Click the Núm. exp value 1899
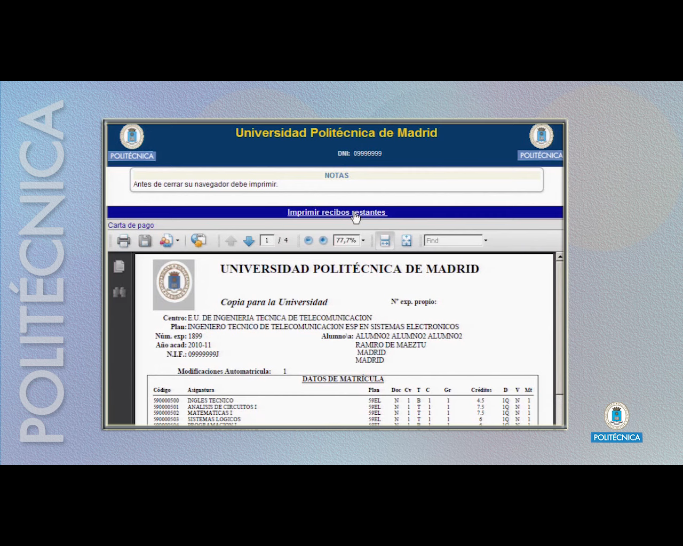The image size is (683, 546). [195, 336]
